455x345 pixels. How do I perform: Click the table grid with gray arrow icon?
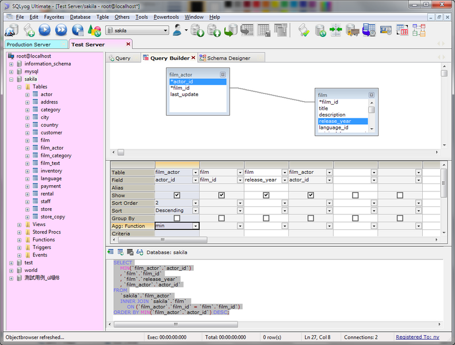pyautogui.click(x=247, y=30)
